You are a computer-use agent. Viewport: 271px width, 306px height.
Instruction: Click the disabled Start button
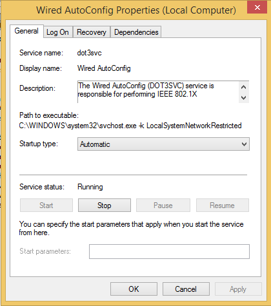[x=46, y=206]
